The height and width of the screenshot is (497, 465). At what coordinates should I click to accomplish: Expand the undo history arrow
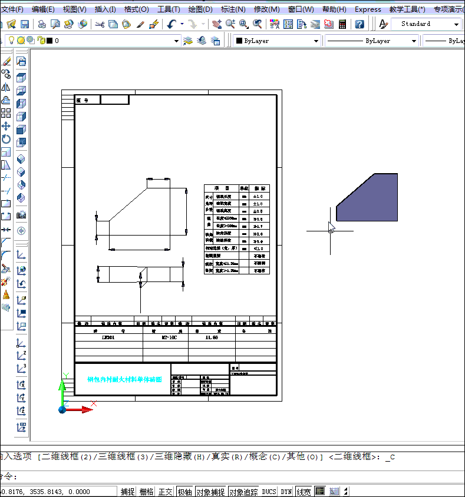pos(182,24)
